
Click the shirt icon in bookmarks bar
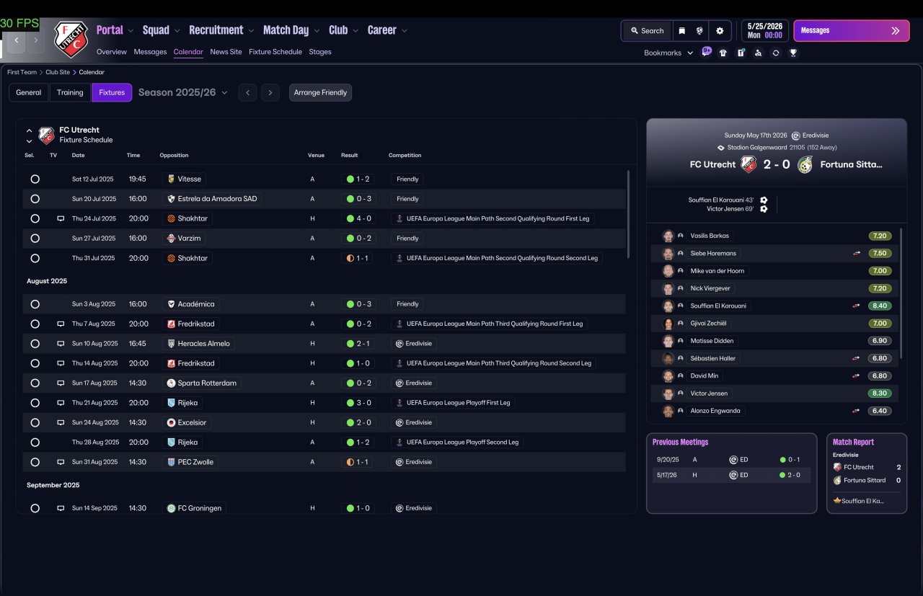coord(723,53)
